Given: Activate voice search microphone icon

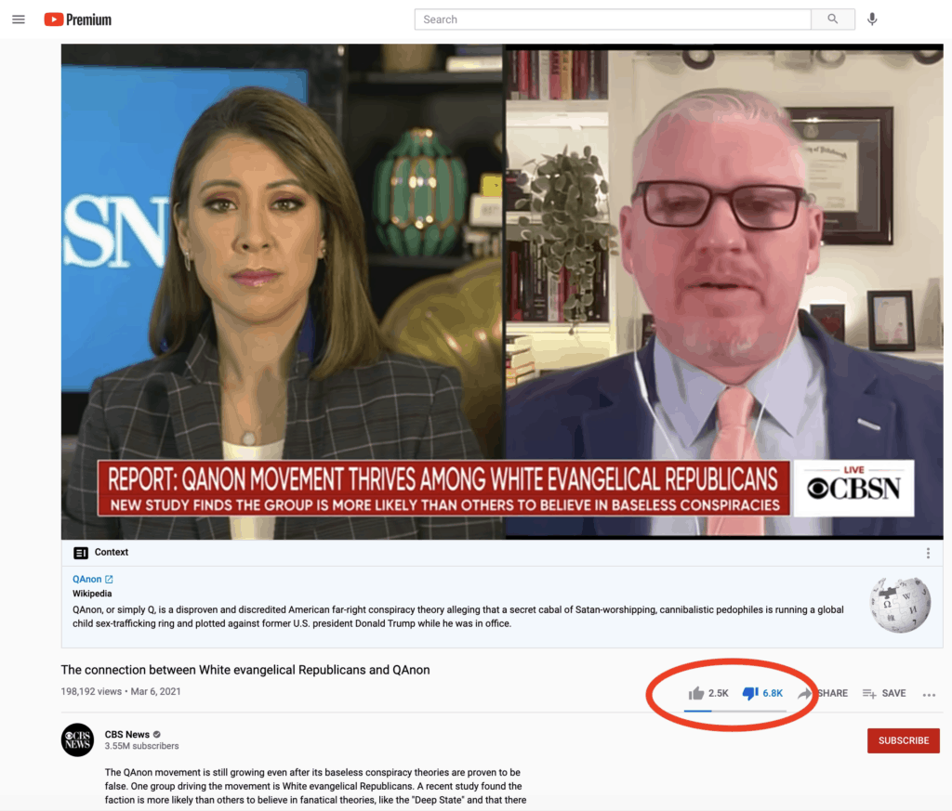Looking at the screenshot, I should pos(872,20).
